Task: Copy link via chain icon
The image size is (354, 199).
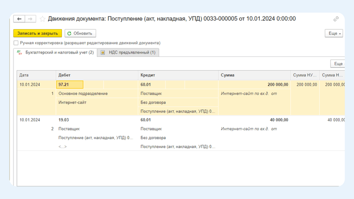Action: pyautogui.click(x=336, y=19)
